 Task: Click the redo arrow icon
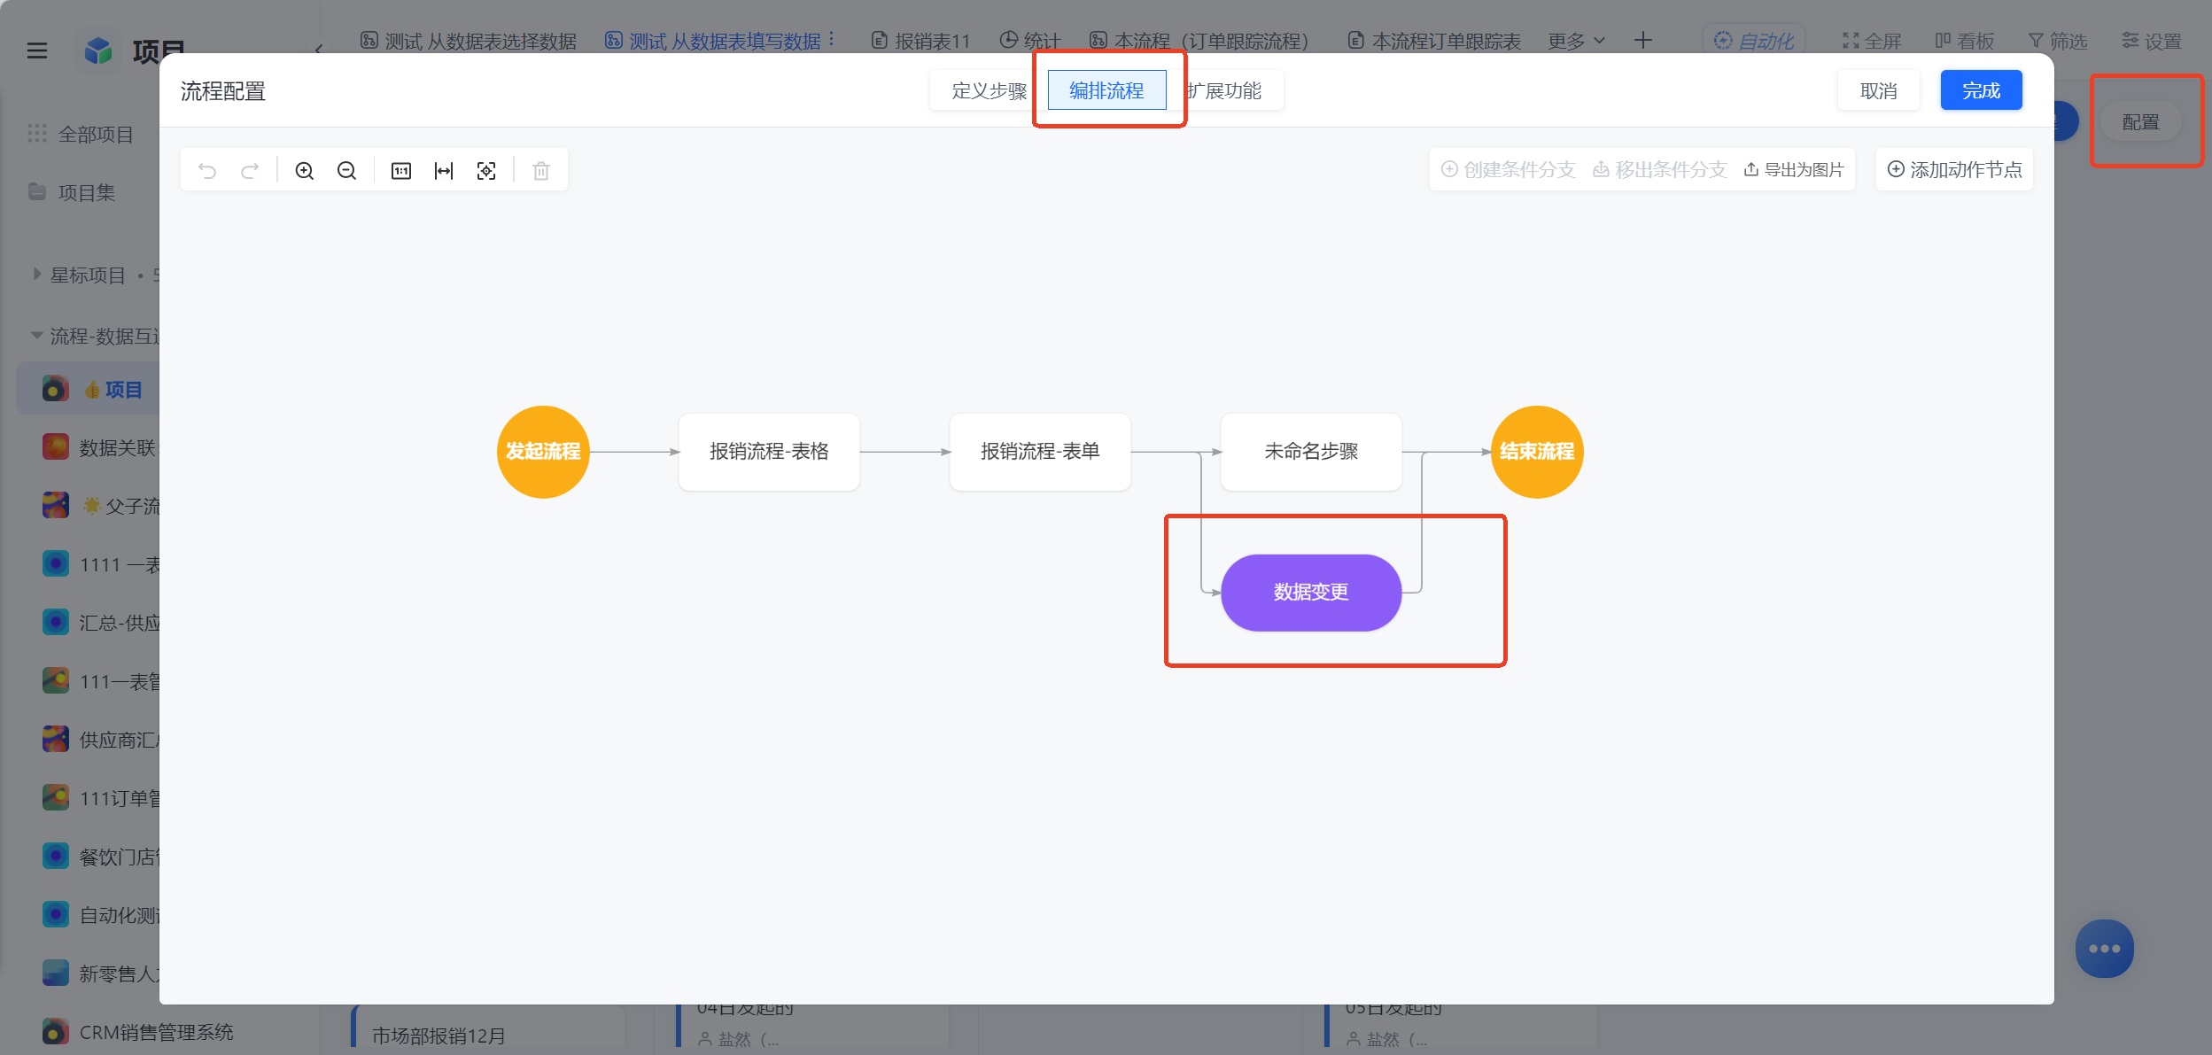click(x=250, y=171)
